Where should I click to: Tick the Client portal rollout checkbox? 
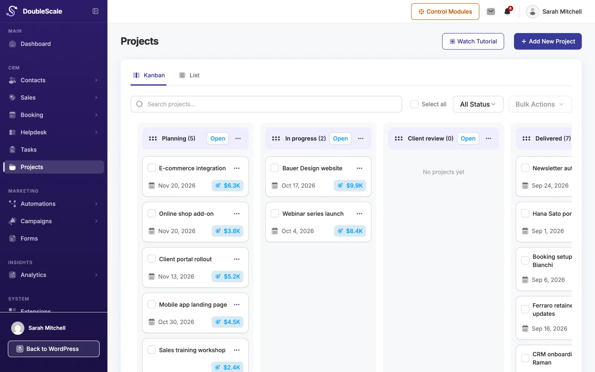[x=152, y=259]
